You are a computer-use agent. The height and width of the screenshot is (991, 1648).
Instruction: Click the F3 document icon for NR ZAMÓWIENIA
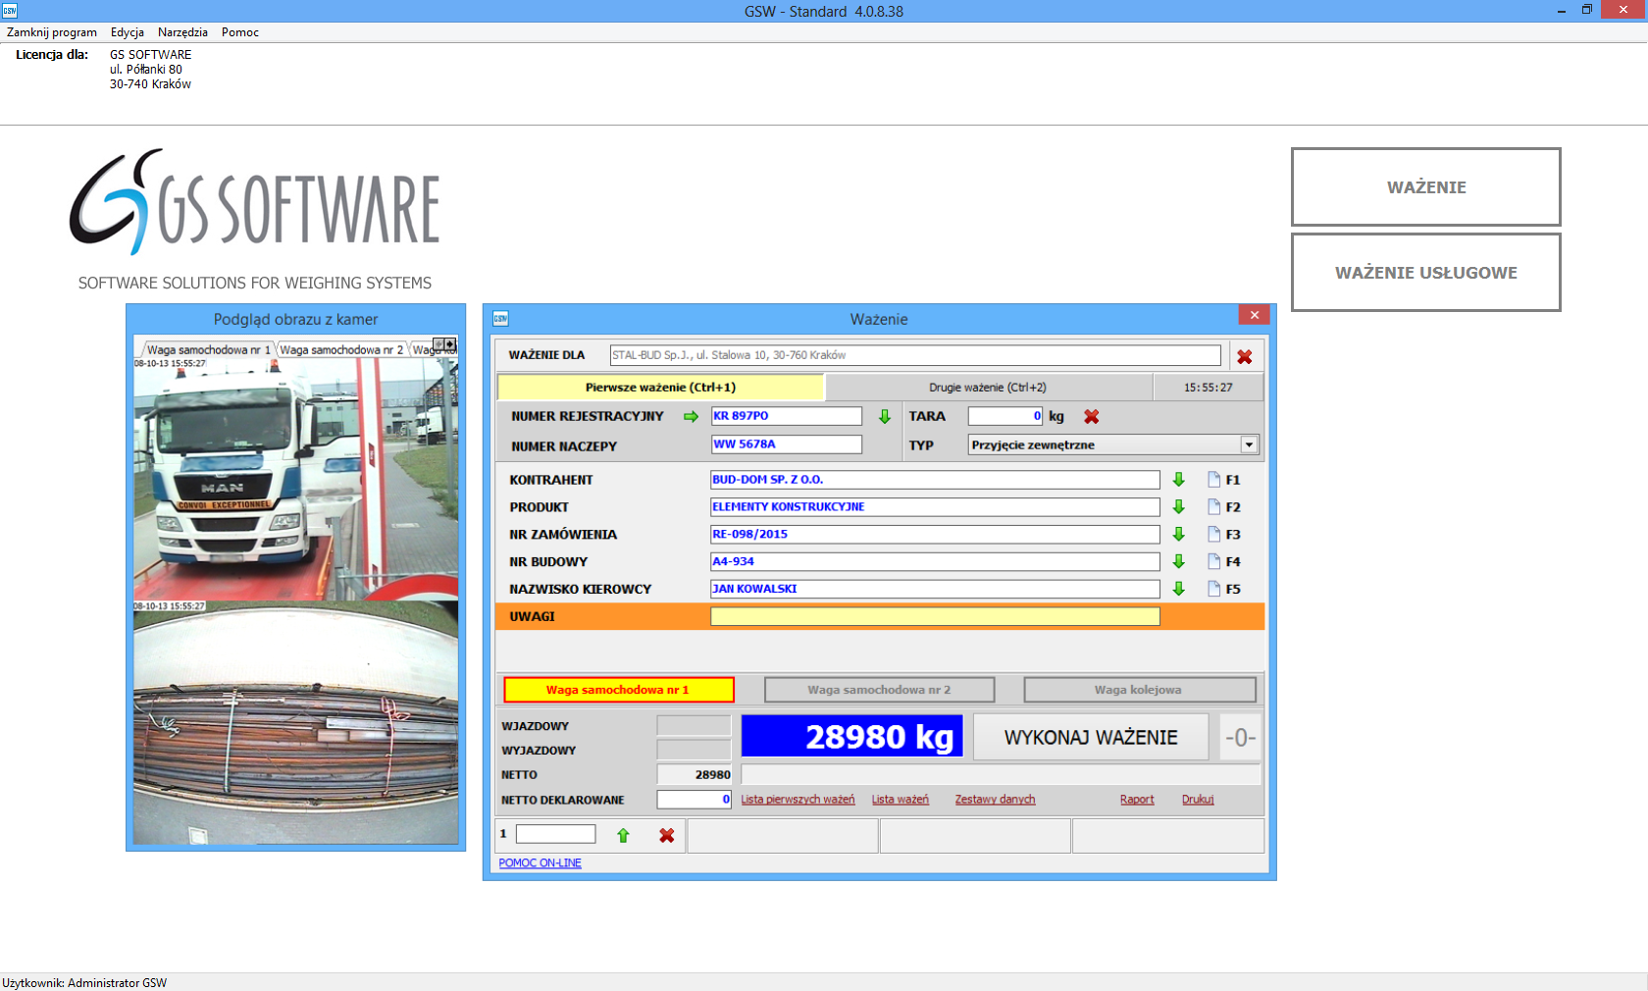(x=1214, y=535)
